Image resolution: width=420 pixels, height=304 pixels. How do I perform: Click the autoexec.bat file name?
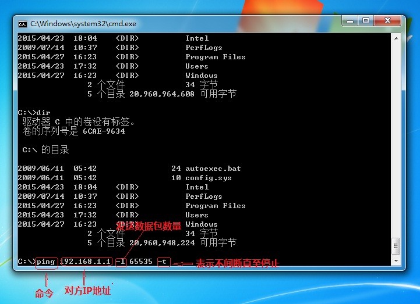(213, 169)
